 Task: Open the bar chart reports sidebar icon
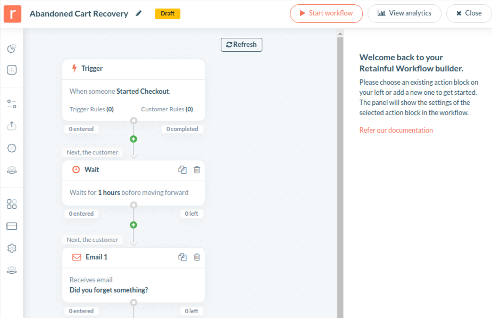pyautogui.click(x=12, y=70)
